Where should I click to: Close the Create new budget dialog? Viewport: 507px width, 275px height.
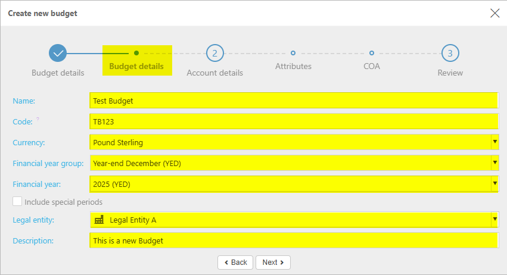pyautogui.click(x=494, y=13)
